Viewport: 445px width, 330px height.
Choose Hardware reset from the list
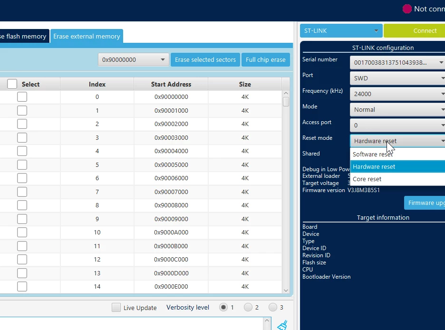(x=397, y=167)
